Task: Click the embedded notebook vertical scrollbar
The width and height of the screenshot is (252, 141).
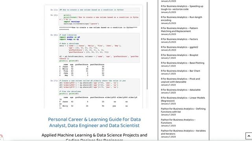Action: click(147, 45)
